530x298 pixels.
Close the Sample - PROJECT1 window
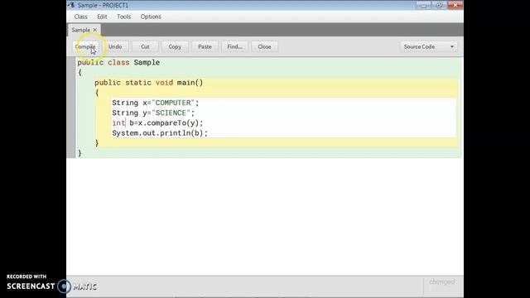pos(455,5)
